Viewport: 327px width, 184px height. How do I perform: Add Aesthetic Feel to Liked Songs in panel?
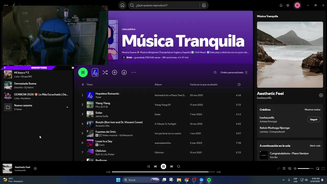click(321, 95)
